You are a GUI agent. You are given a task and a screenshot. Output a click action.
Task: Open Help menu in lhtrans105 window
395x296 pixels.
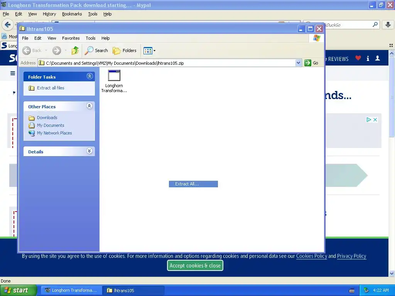click(x=106, y=38)
